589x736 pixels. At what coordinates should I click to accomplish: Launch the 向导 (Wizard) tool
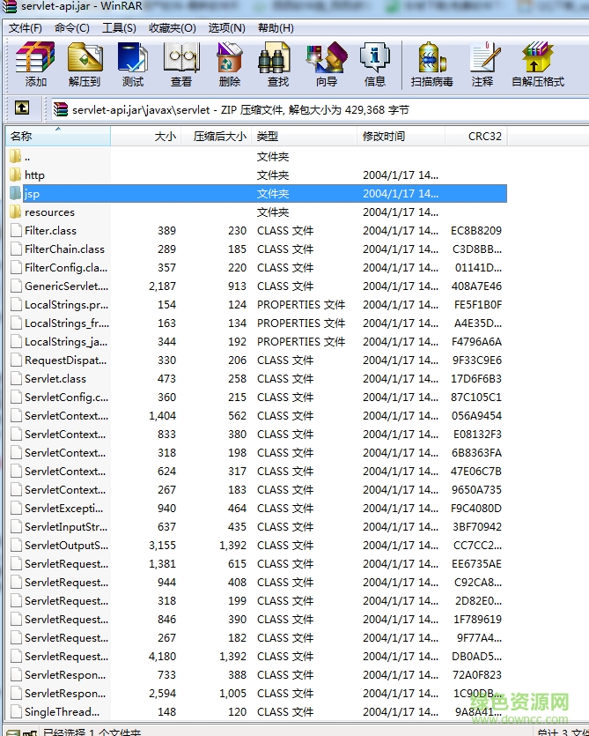pyautogui.click(x=327, y=64)
